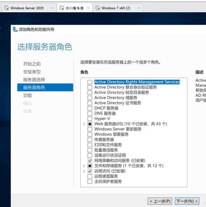
Task: Click the 下一步(N) next button
Action: pos(187,201)
